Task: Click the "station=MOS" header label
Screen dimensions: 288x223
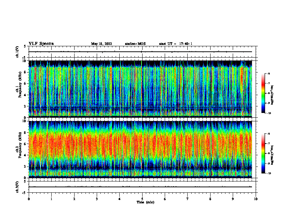Action: [135, 44]
